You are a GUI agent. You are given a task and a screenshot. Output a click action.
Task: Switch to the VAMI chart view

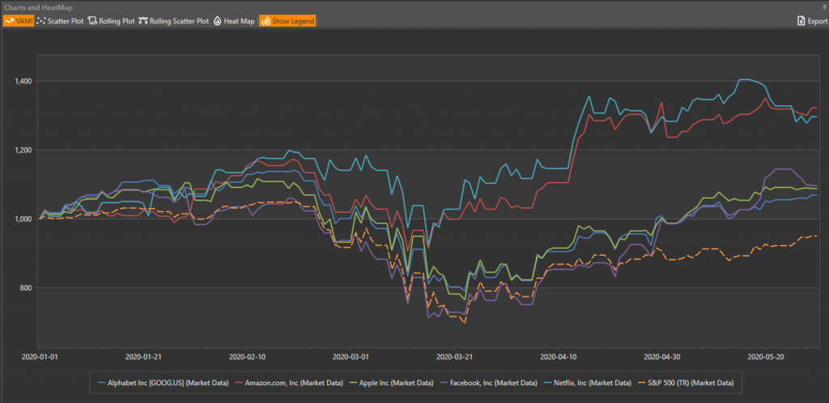tap(17, 20)
